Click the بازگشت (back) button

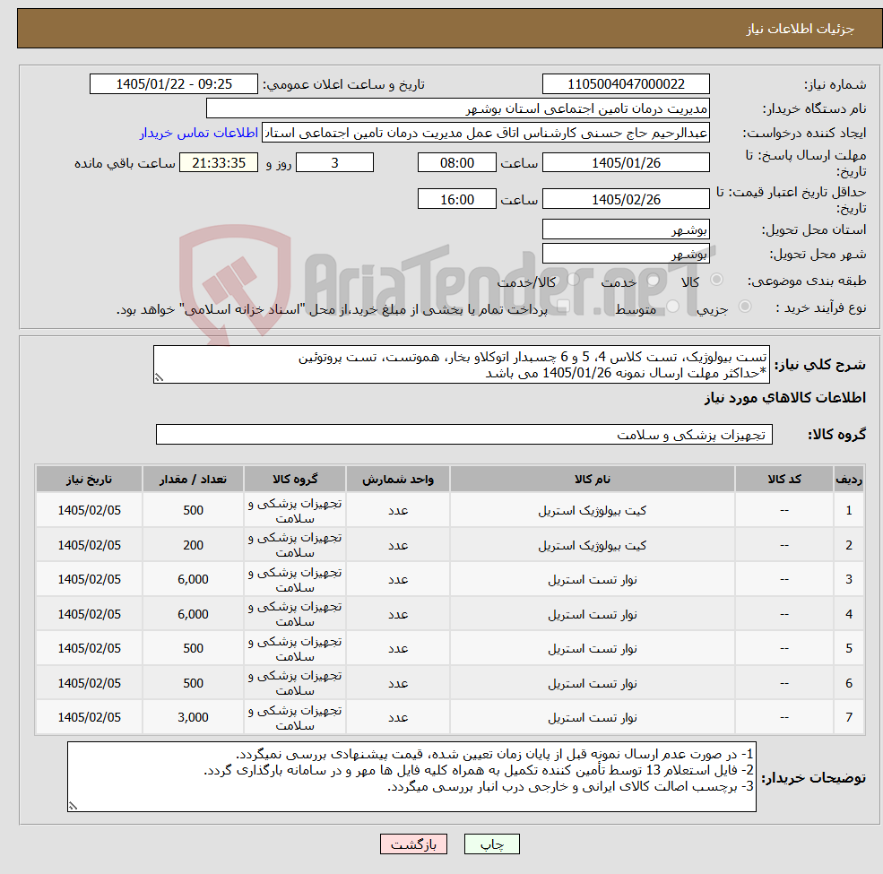tap(413, 844)
